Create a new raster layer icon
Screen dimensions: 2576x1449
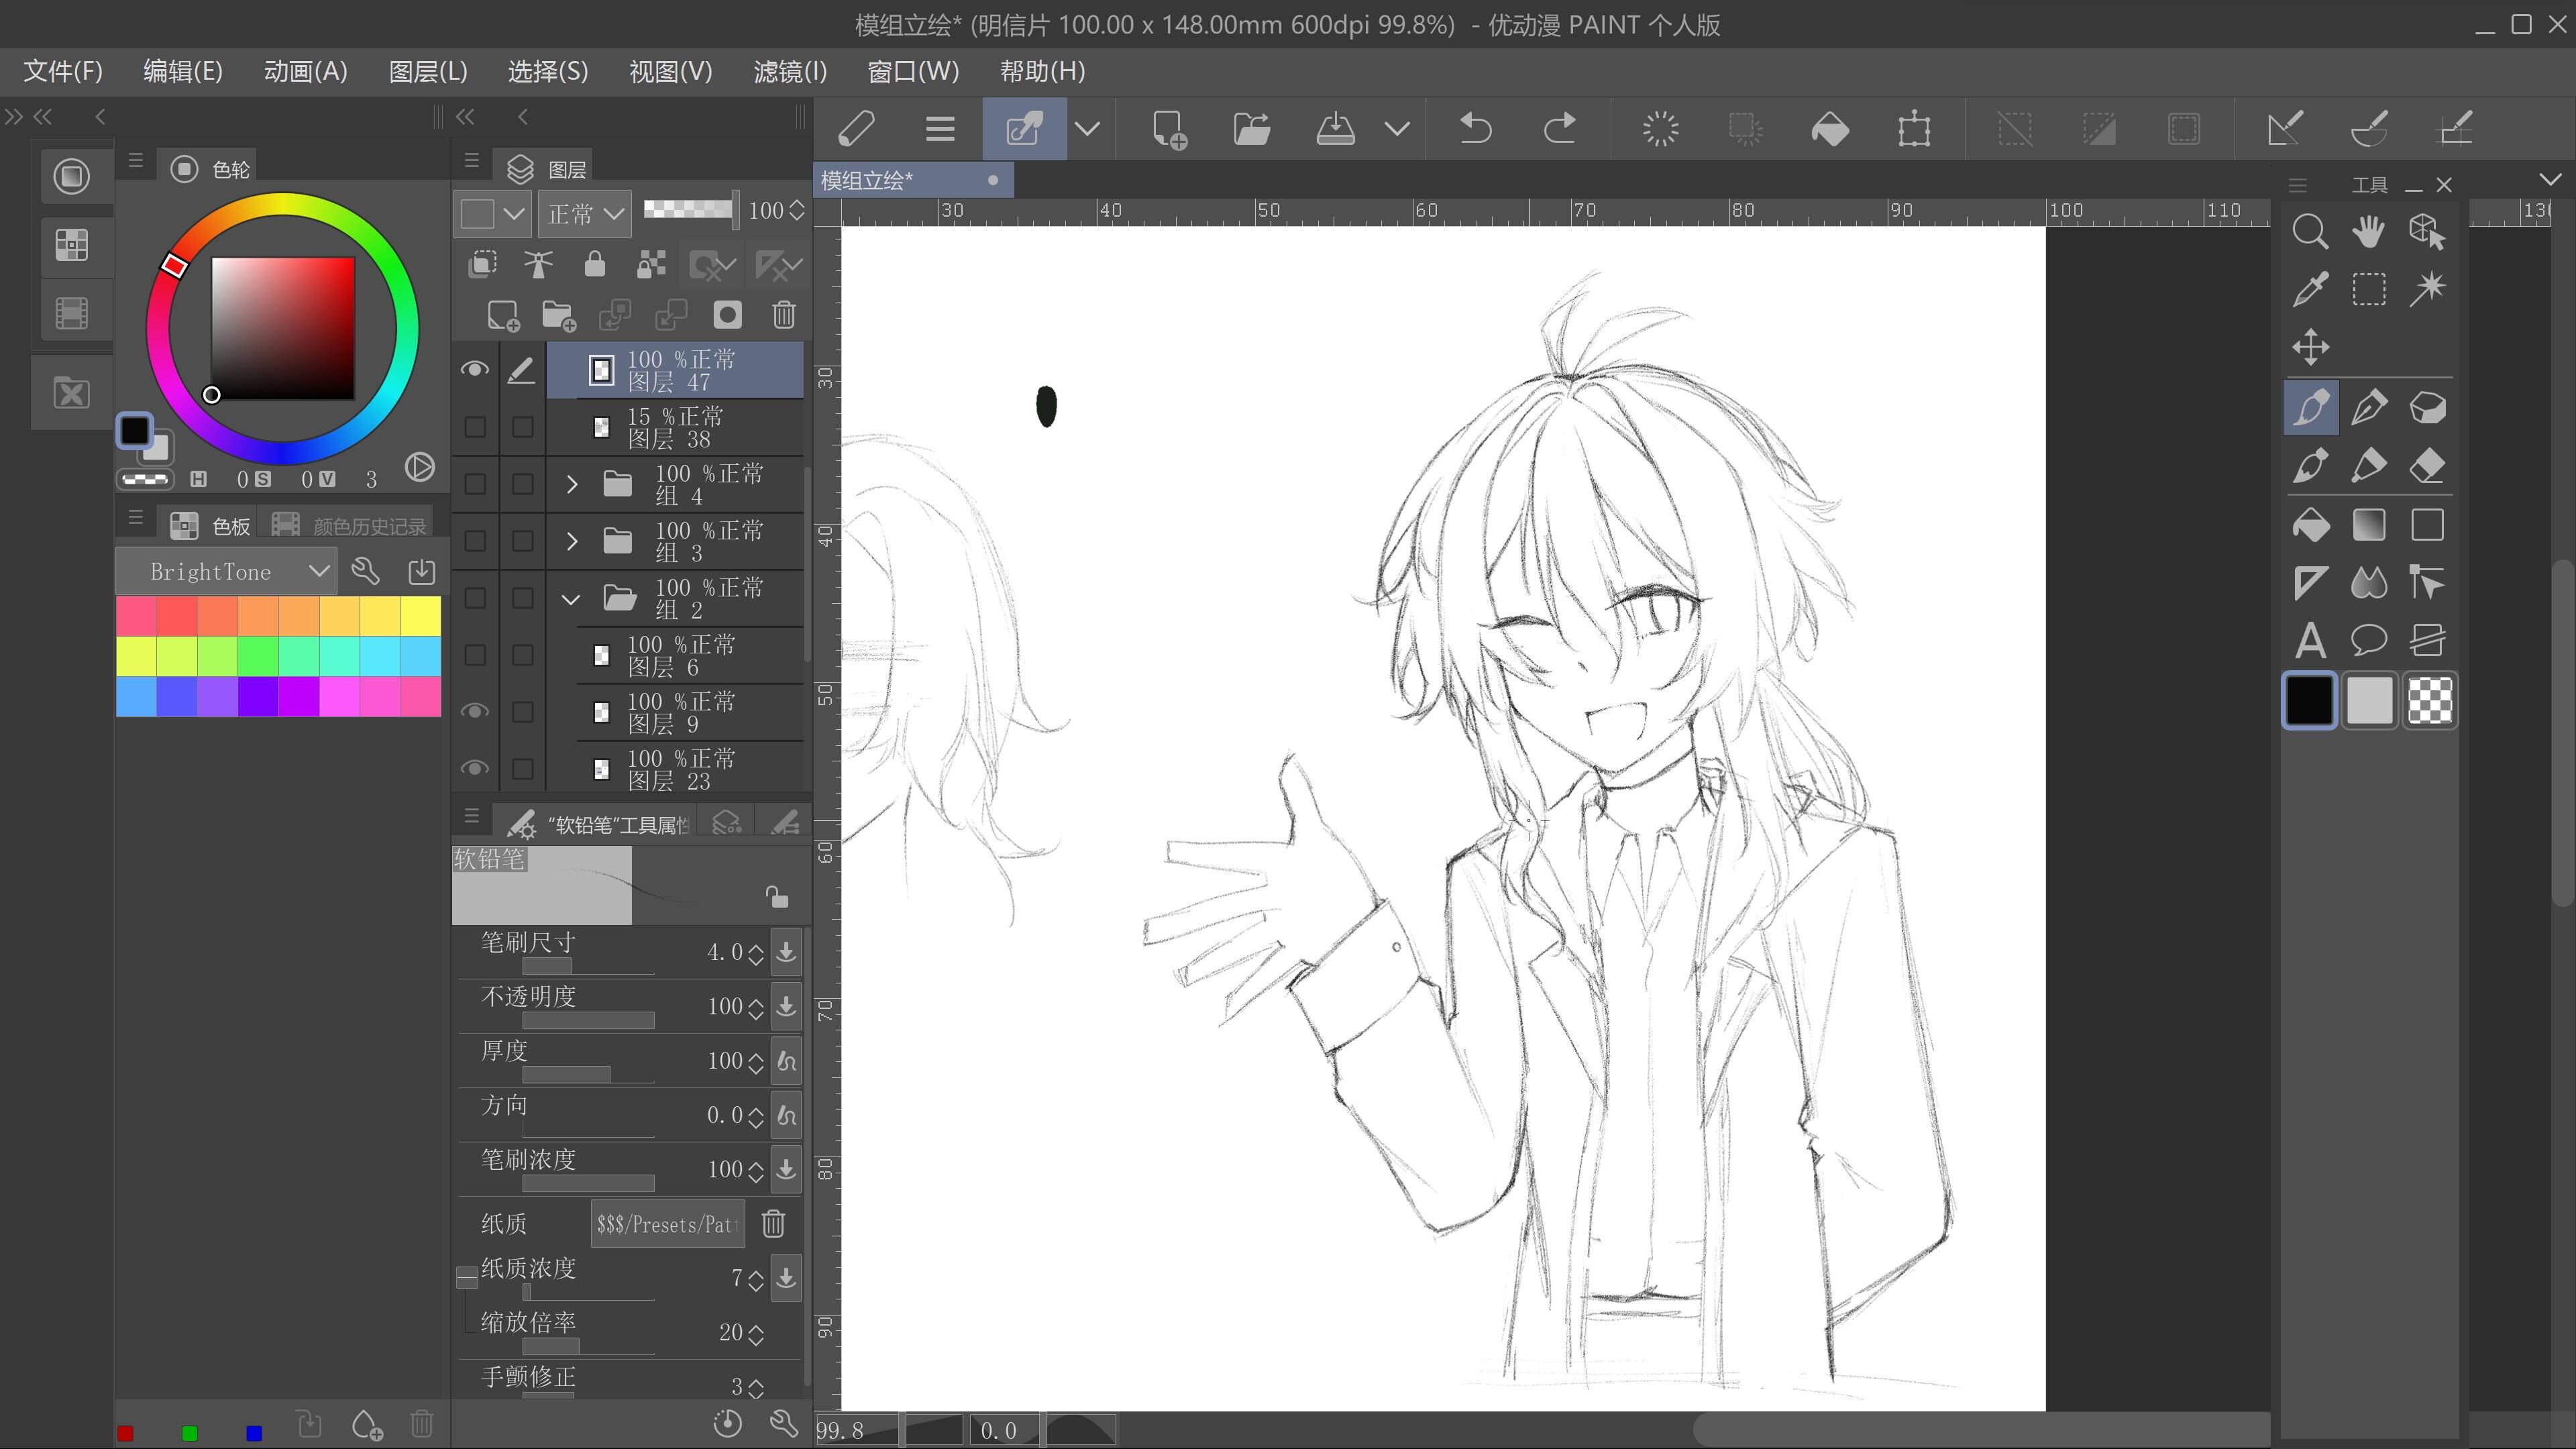tap(503, 316)
